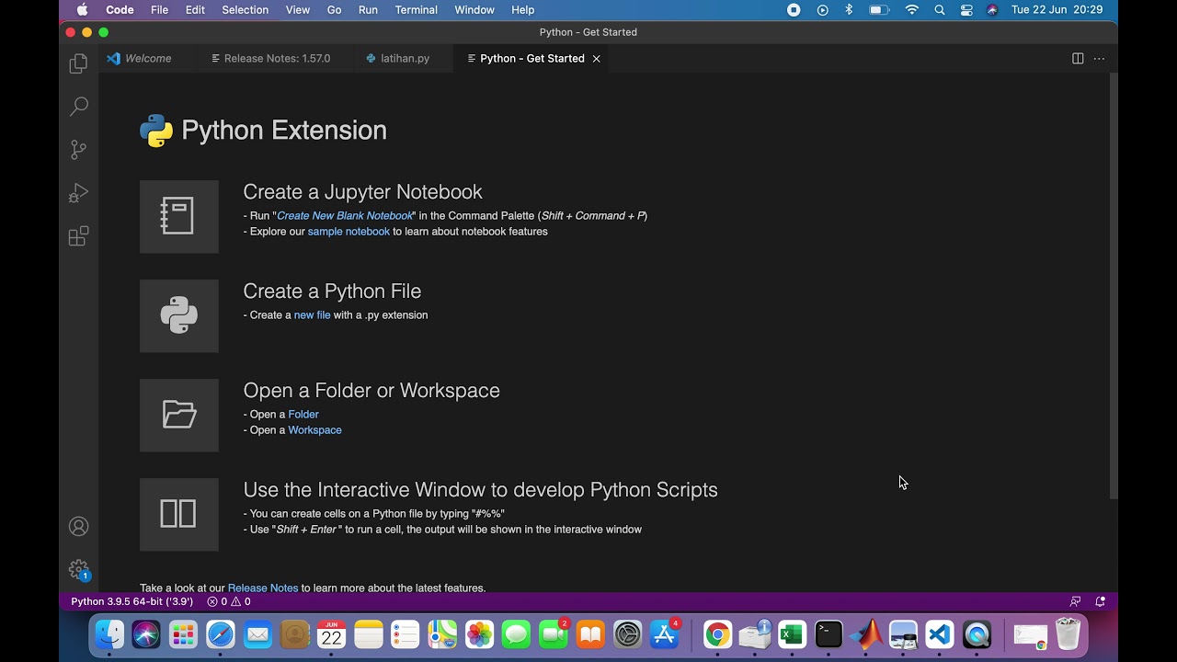The width and height of the screenshot is (1177, 662).
Task: Click the Interactive Window to develop Python Scripts heading
Action: pos(480,490)
